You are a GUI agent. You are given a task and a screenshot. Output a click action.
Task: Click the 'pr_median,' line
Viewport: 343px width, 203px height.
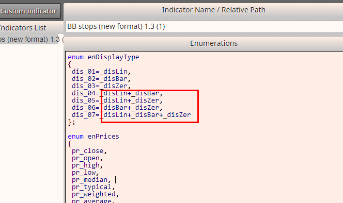coord(91,180)
